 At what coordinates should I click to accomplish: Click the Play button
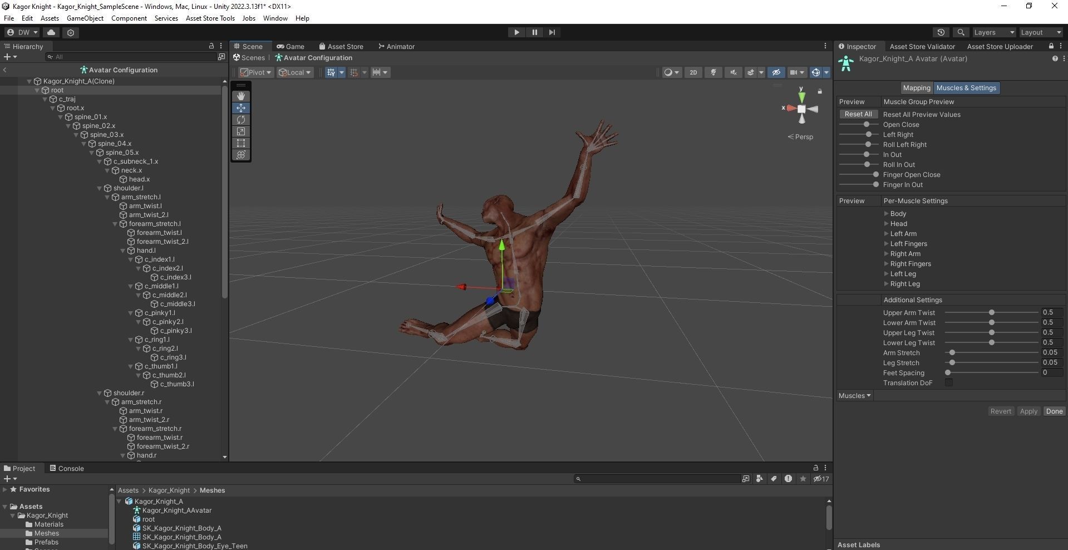tap(516, 32)
